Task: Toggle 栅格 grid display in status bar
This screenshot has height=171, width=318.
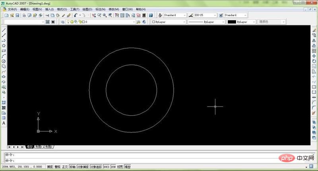Action: [57, 167]
